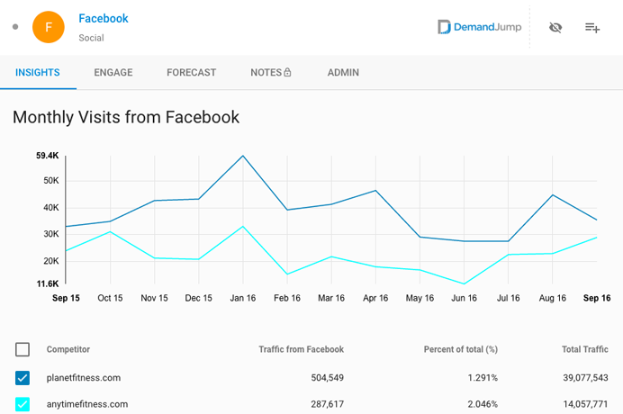The image size is (623, 414).
Task: Click the 39,077,543 total traffic value
Action: coord(585,378)
